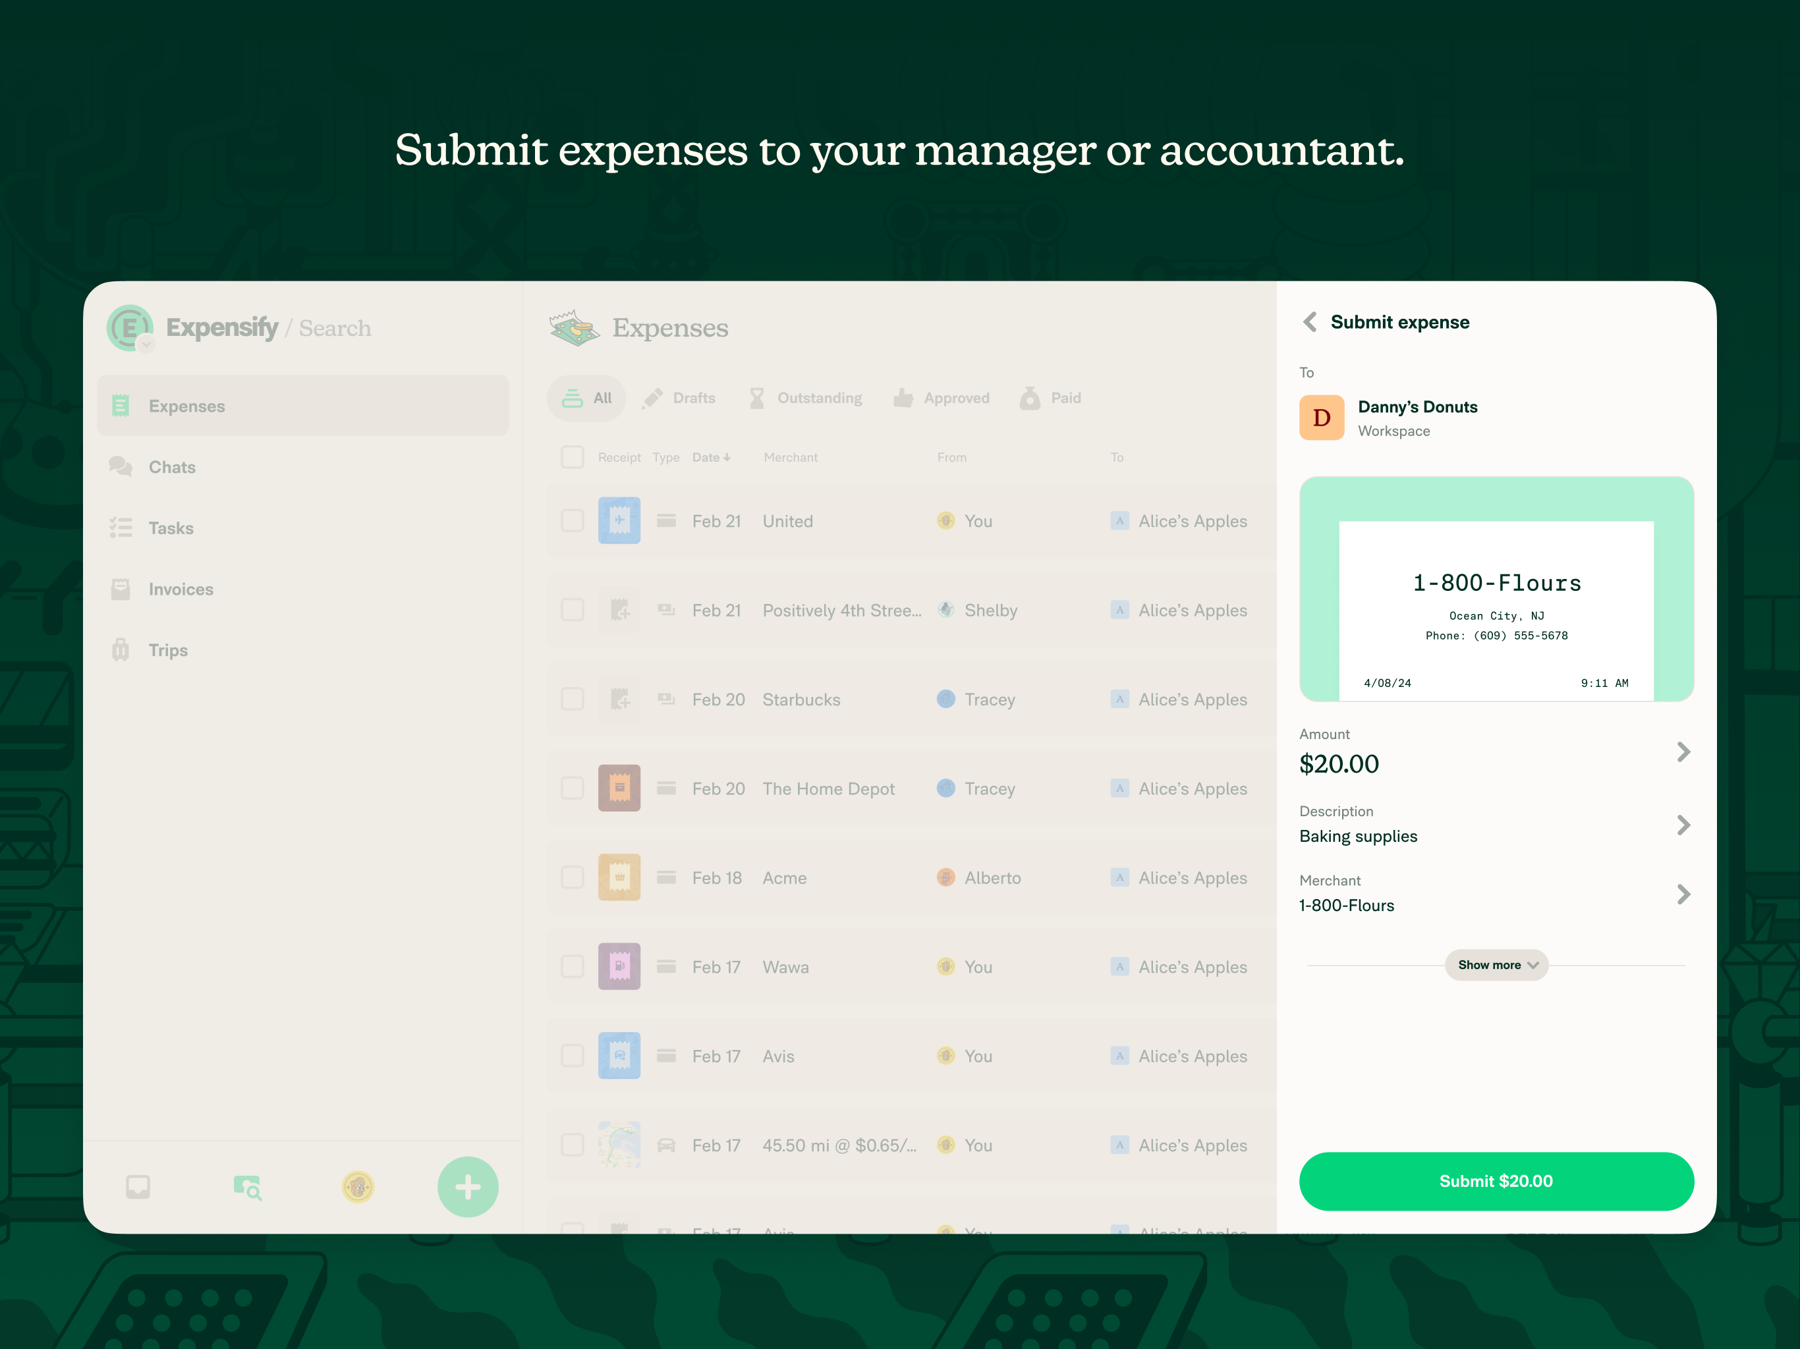
Task: Open Invoices from sidebar
Action: [181, 588]
